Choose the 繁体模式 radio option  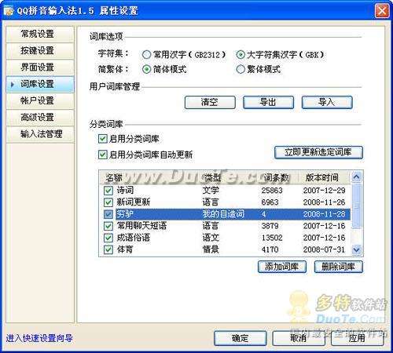pos(241,70)
